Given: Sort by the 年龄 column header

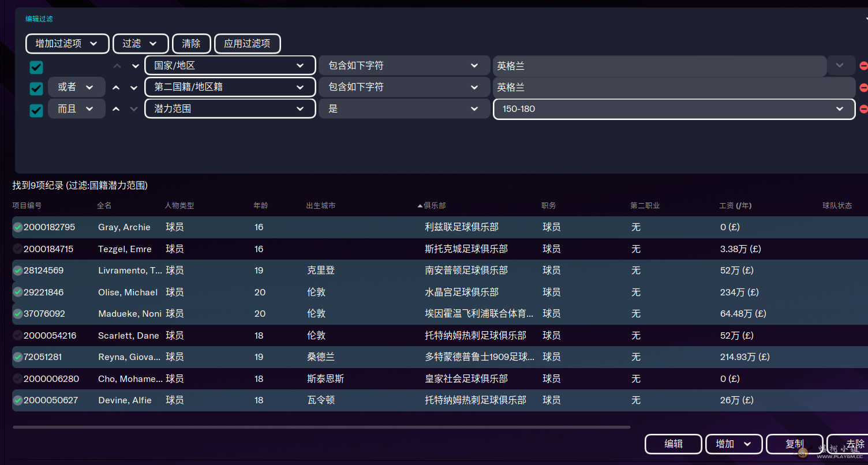Looking at the screenshot, I should coord(261,206).
